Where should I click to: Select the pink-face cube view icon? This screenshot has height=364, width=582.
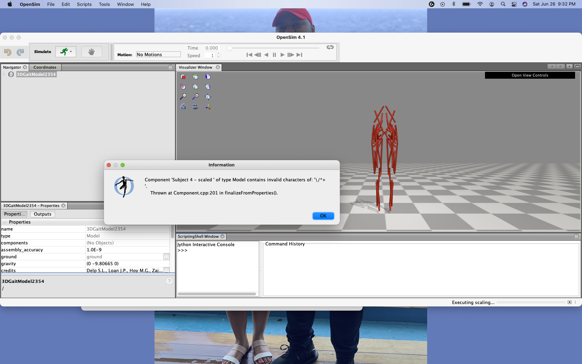183,87
